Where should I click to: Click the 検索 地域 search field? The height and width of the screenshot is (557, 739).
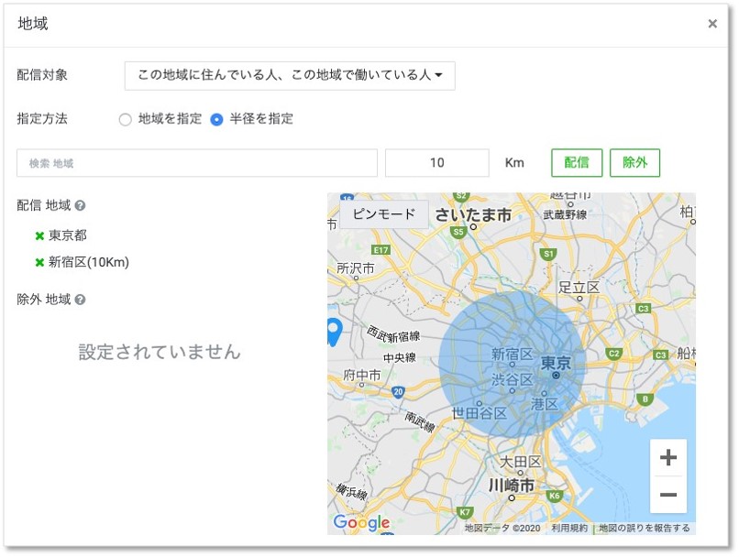197,163
